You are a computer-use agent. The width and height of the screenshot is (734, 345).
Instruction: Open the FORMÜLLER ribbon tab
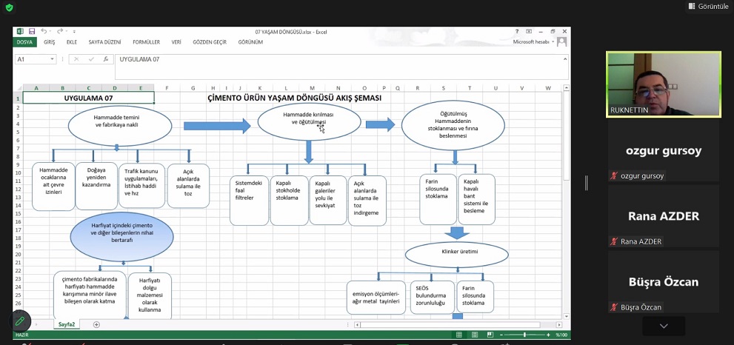click(146, 42)
